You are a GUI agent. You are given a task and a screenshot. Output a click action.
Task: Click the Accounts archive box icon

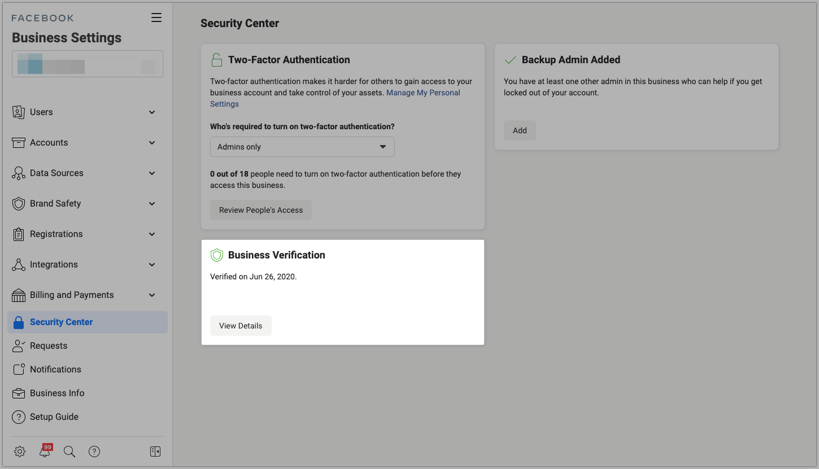pyautogui.click(x=19, y=142)
